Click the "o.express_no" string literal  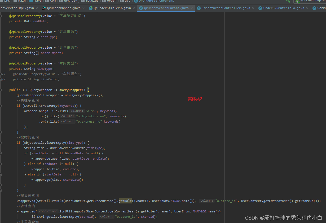pyautogui.click(x=90, y=122)
